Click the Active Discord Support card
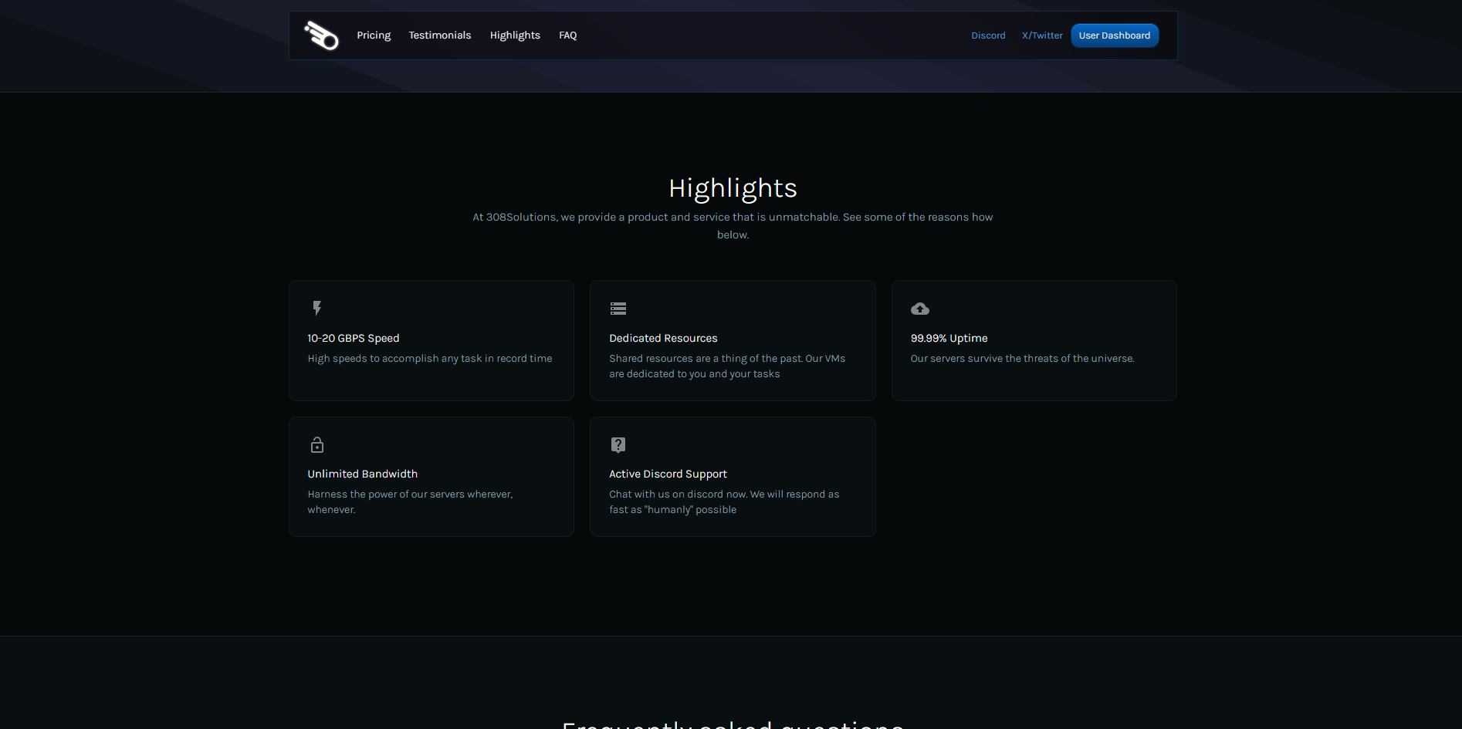Screen dimensions: 1462x729 [x=732, y=476]
